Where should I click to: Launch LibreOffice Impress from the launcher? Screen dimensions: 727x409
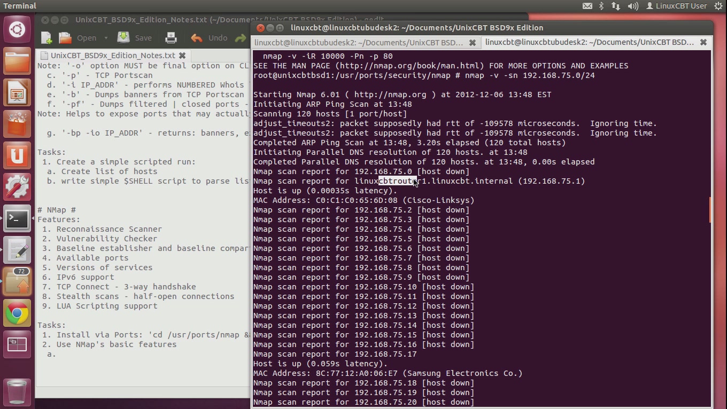coord(17,92)
